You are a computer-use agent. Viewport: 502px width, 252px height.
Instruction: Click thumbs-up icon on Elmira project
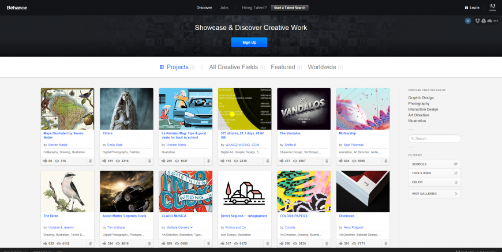(x=105, y=161)
